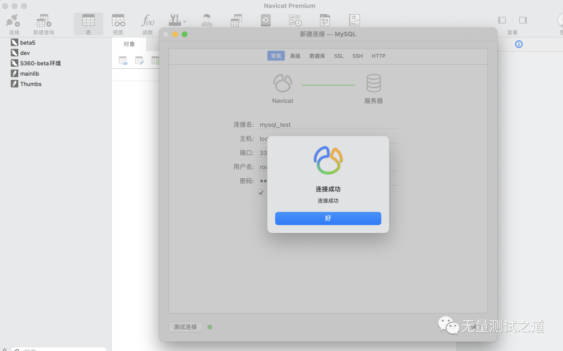Toggle the left sidebar view icon
The image size is (563, 351).
[x=502, y=20]
